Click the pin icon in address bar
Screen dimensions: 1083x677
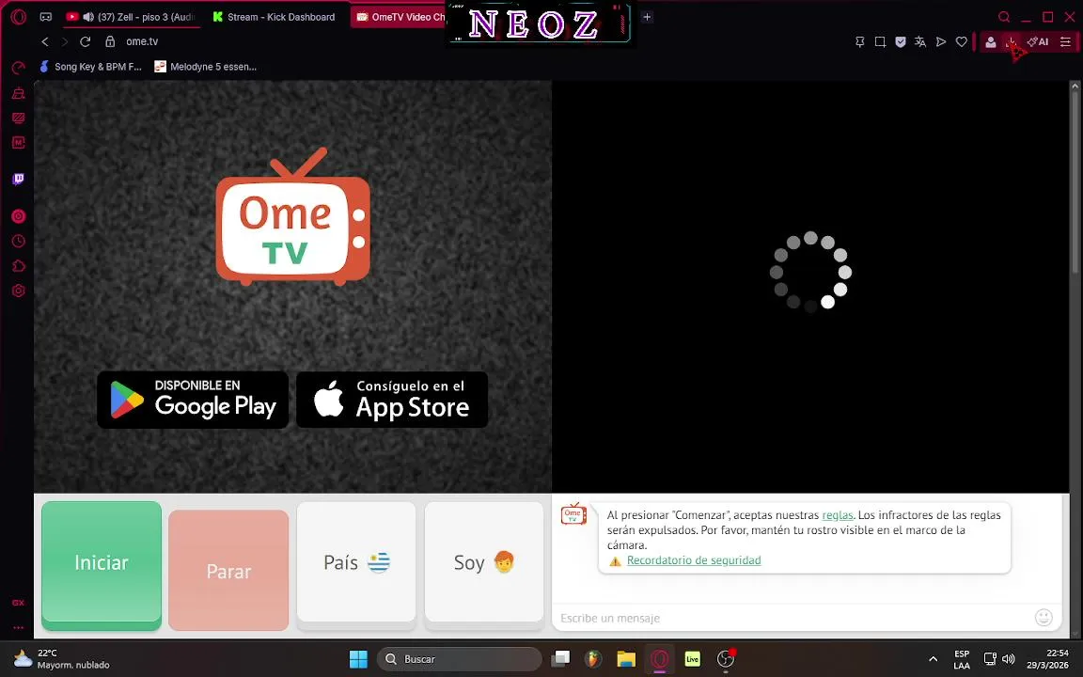tap(860, 42)
